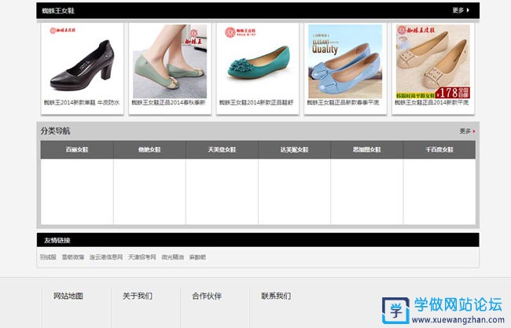
Task: Go to 联系我们 in footer
Action: [x=276, y=297]
